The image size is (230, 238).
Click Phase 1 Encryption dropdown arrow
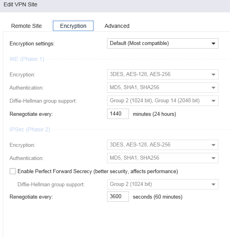tap(213, 74)
